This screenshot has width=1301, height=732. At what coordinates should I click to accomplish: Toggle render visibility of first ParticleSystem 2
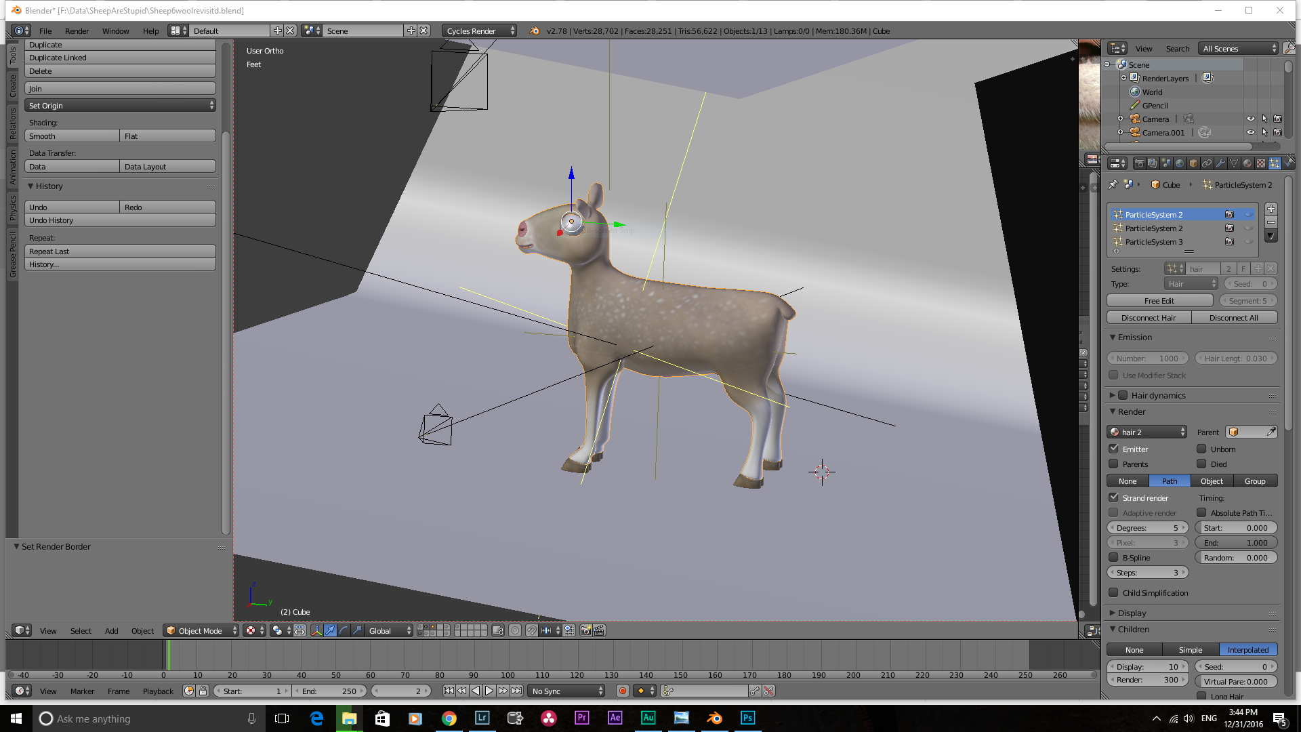[1229, 214]
